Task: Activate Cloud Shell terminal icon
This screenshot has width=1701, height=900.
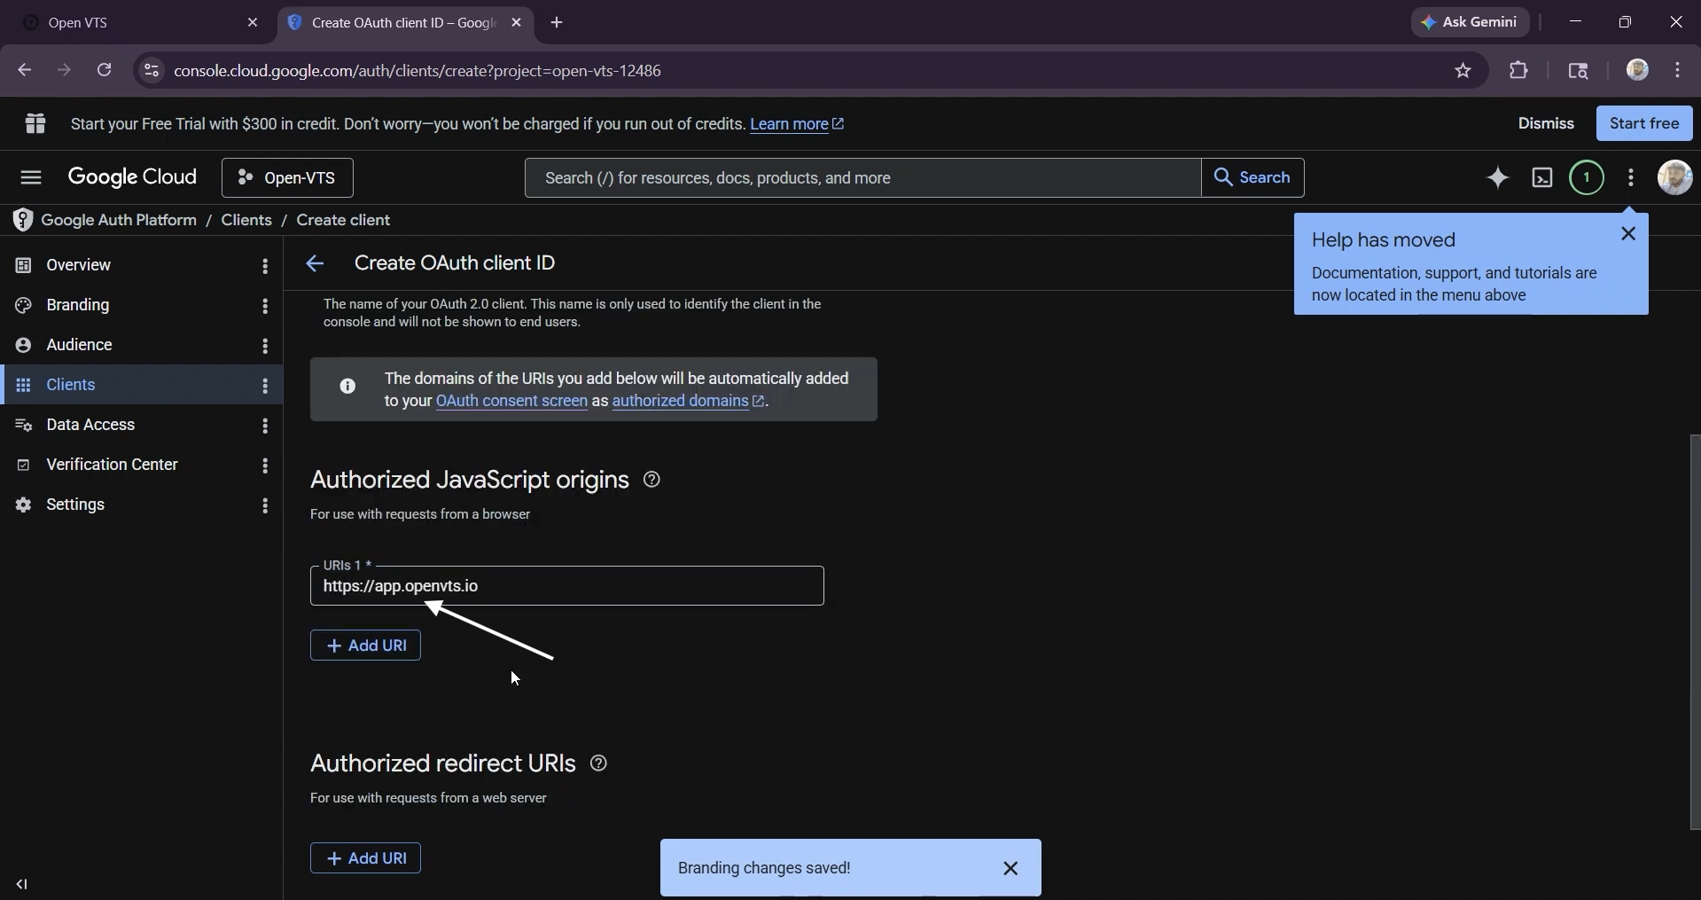Action: coord(1542,177)
